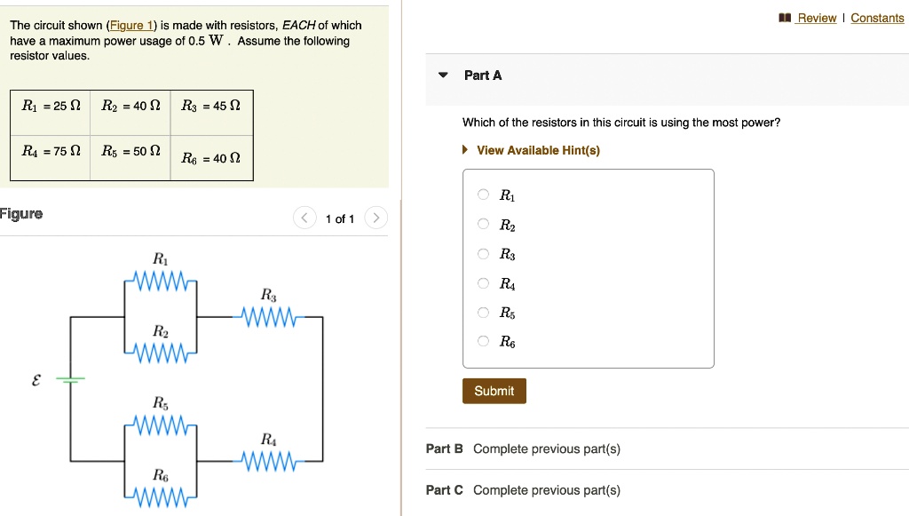This screenshot has width=909, height=516.
Task: Open View Available Hint(s)
Action: [x=536, y=150]
